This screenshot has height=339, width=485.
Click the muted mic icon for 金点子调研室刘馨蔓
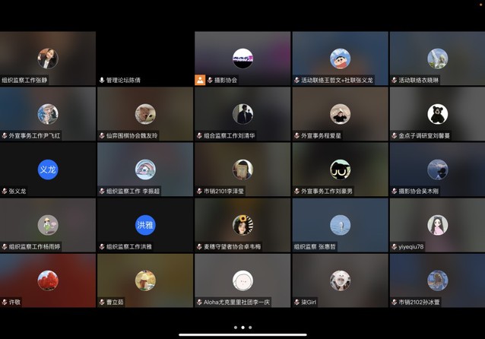coord(395,135)
